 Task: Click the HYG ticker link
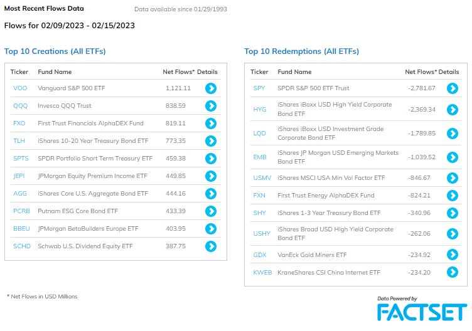[x=260, y=110]
